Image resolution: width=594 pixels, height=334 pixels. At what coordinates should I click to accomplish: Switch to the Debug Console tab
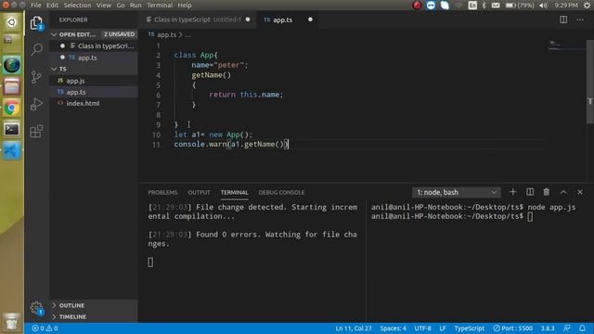tap(281, 192)
